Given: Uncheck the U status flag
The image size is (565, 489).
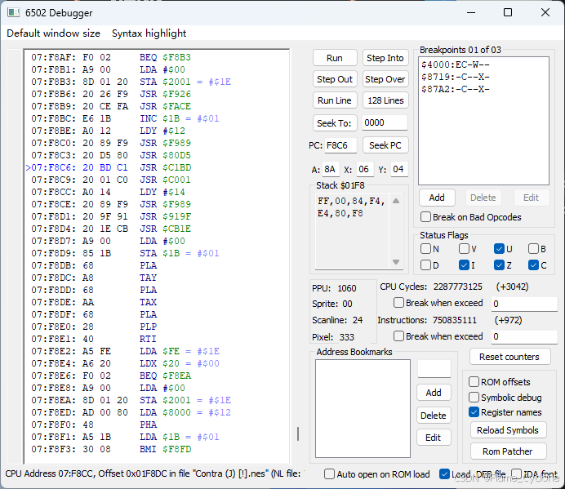Looking at the screenshot, I should (x=499, y=249).
